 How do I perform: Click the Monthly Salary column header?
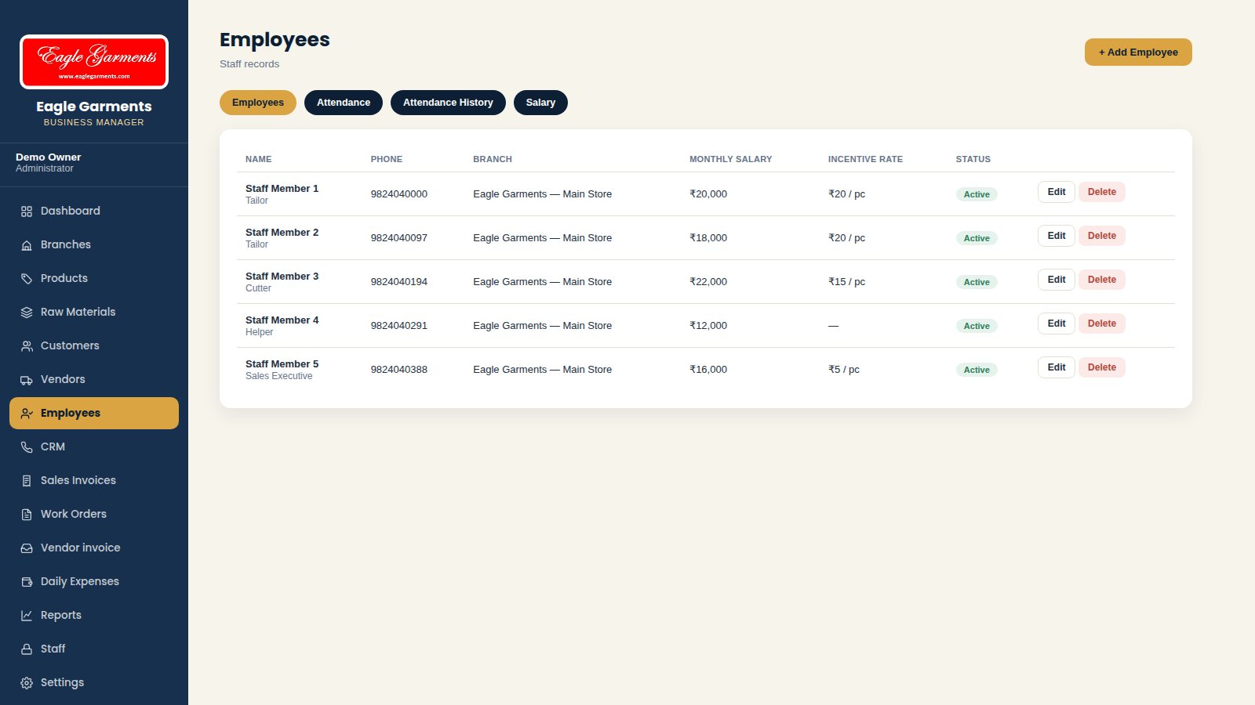pyautogui.click(x=731, y=159)
